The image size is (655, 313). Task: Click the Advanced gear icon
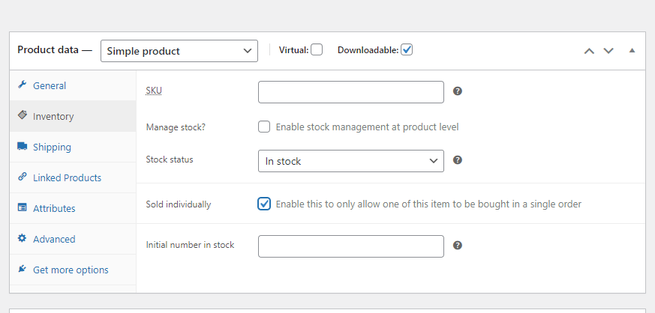[x=22, y=239]
